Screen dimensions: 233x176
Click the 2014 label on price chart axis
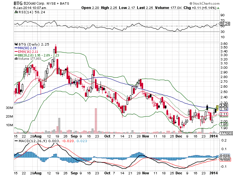coord(214,136)
